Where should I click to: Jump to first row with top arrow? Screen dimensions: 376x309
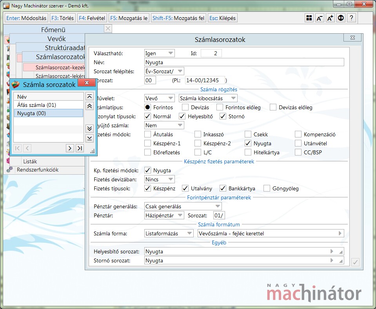(89, 97)
